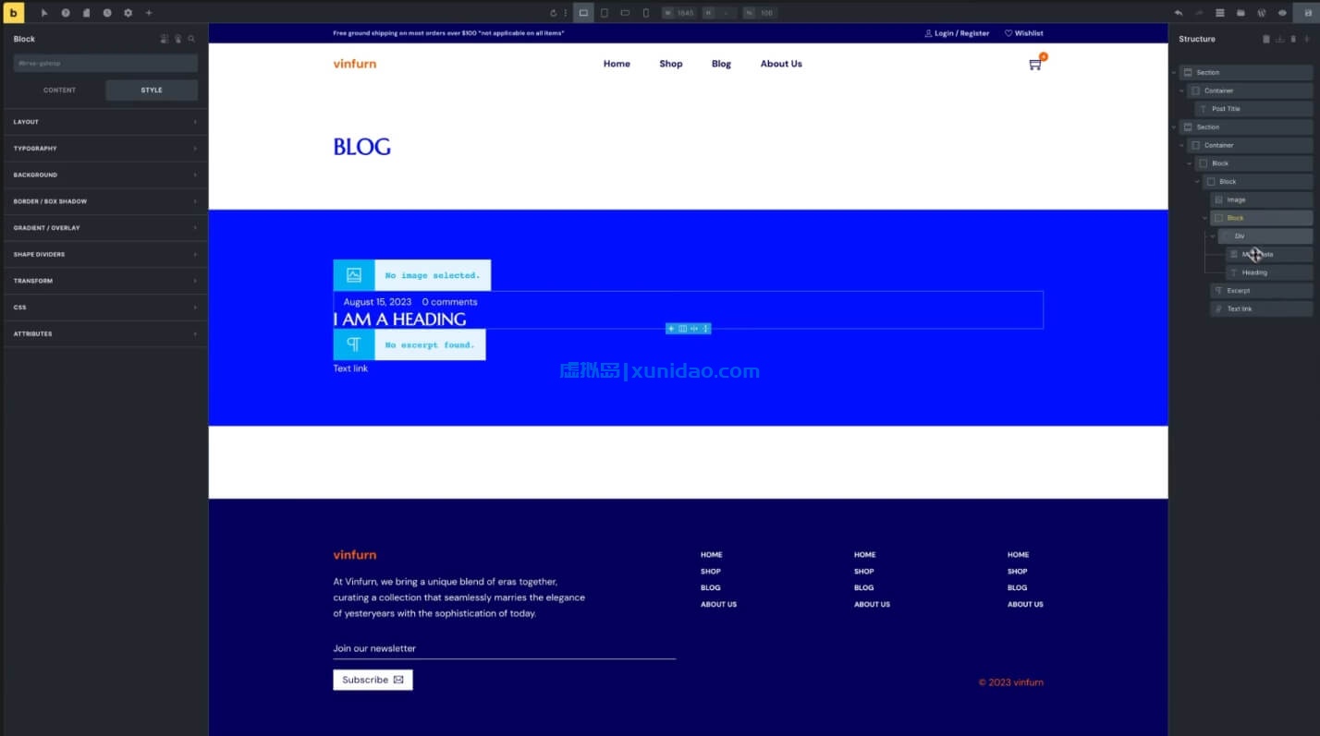Search elements via the magnifier in Block panel
The height and width of the screenshot is (736, 1320).
point(190,39)
